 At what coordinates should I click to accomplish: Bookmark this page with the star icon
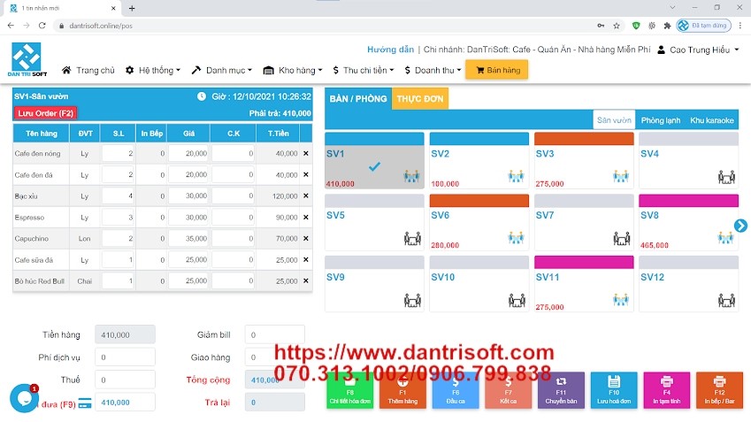click(617, 26)
